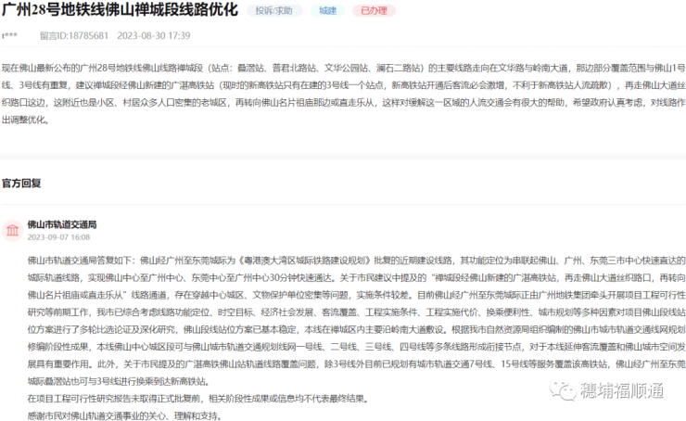Select the 投诉/求助 tag
The width and height of the screenshot is (686, 421).
(x=274, y=12)
